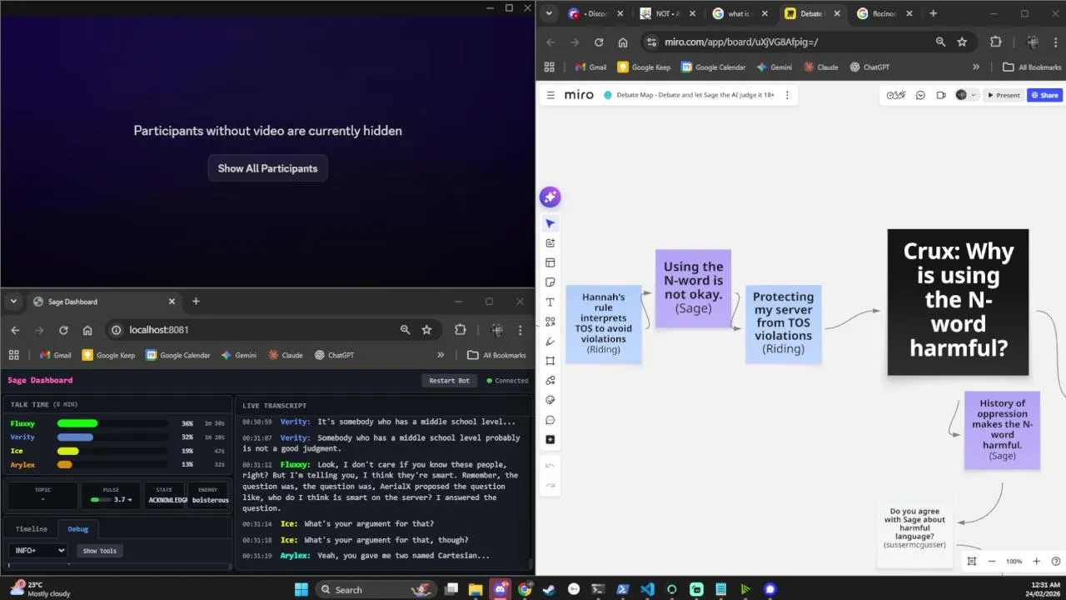Click Show All Participants button
Screen dimensions: 1066x600
(x=267, y=168)
